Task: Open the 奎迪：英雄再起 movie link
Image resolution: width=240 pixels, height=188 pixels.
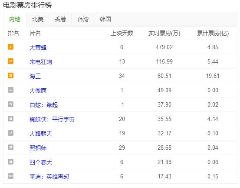Action: pos(49,177)
